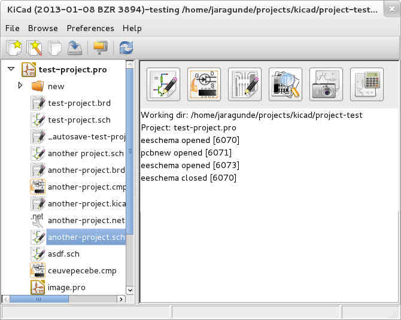The width and height of the screenshot is (401, 320).
Task: Launch CvPcb component footprint tool
Action: 204,84
